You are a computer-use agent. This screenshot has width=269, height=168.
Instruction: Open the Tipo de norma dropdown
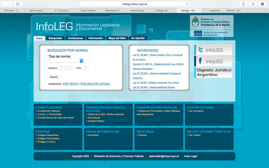click(66, 61)
